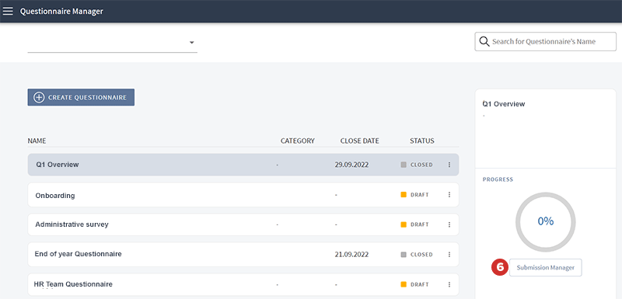Open the hamburger navigation menu

click(8, 11)
